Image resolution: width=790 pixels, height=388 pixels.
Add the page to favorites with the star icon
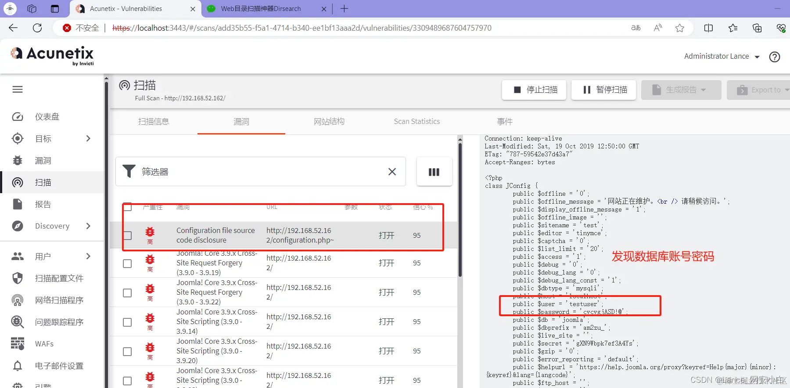[680, 28]
